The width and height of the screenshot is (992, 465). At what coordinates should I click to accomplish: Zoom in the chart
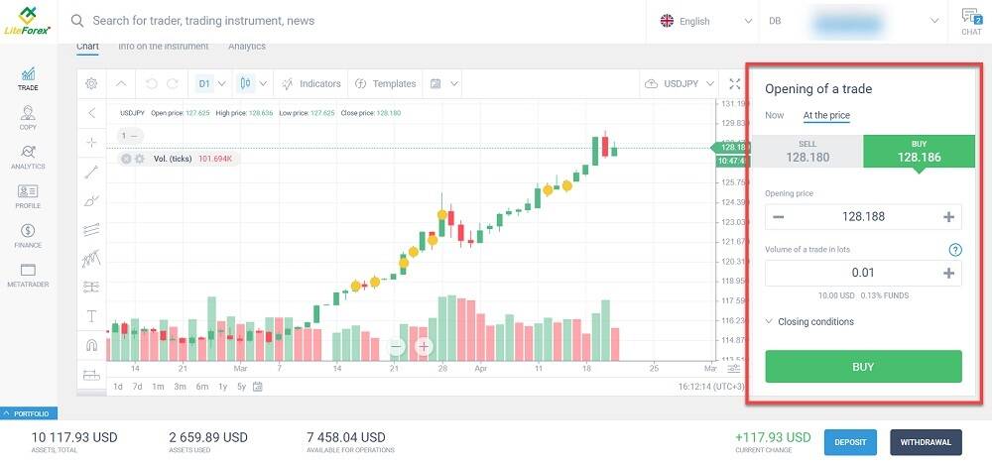(x=424, y=346)
